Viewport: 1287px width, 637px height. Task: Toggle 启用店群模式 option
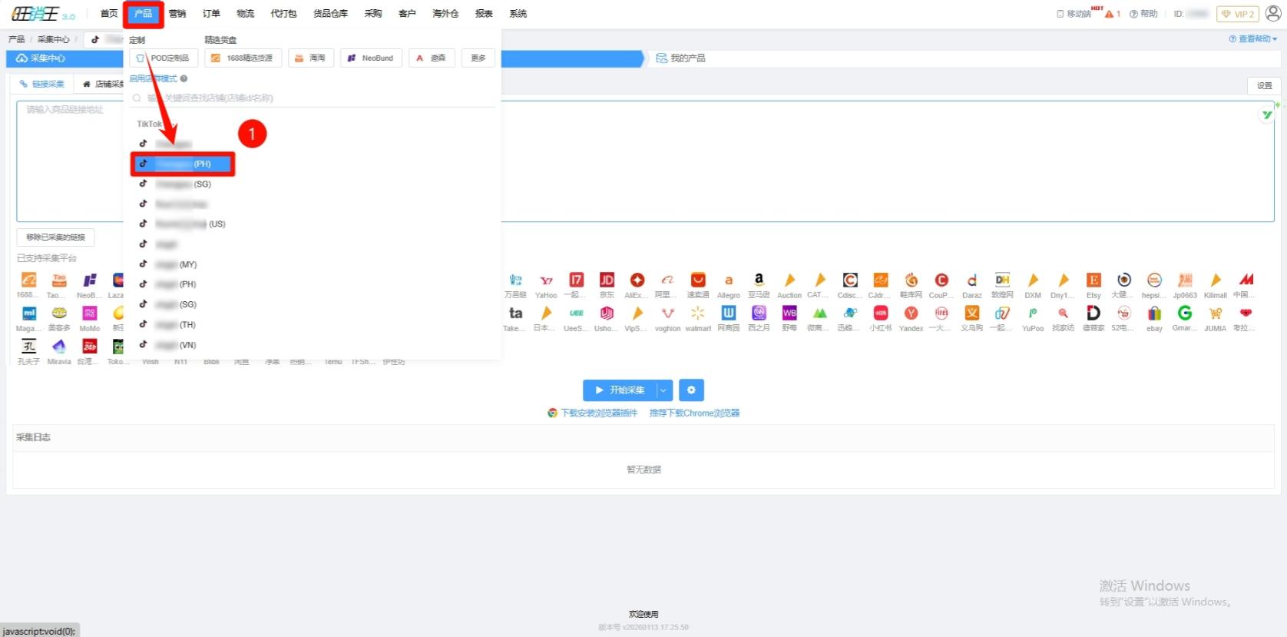pos(153,78)
